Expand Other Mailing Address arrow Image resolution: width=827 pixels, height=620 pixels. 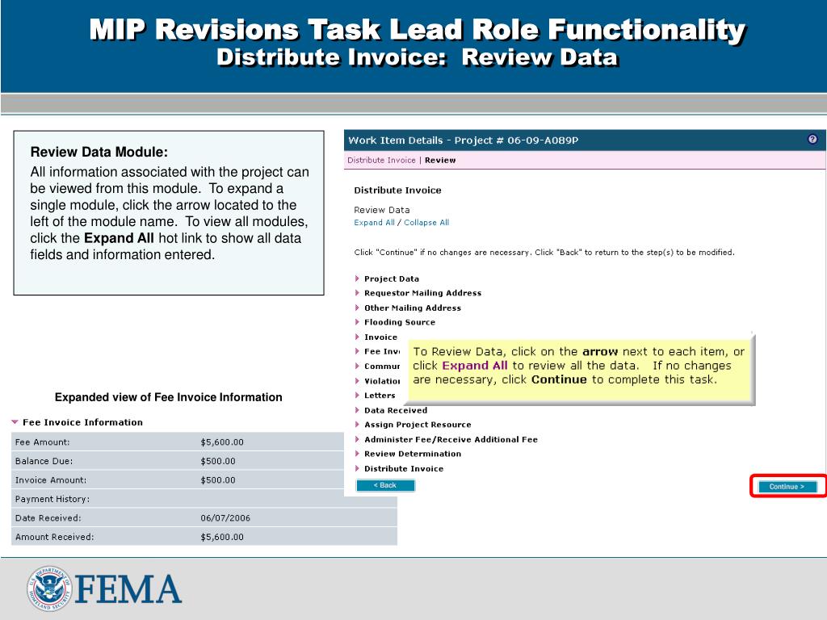[x=357, y=308]
